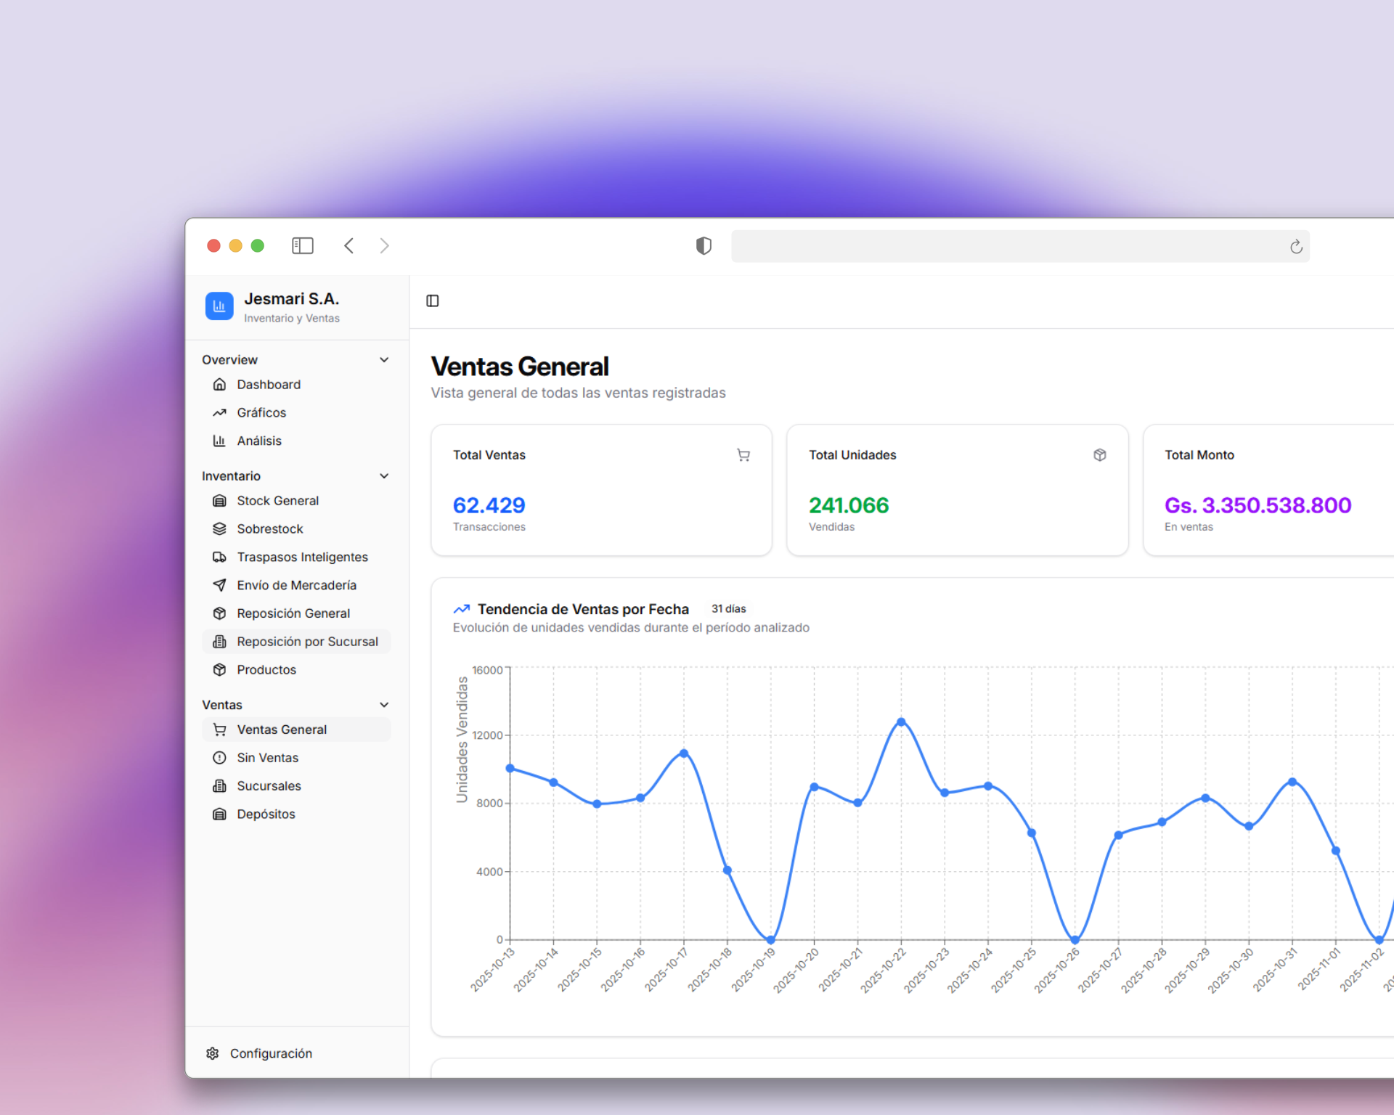Open the Dashboard menu item
Image resolution: width=1394 pixels, height=1115 pixels.
[268, 385]
